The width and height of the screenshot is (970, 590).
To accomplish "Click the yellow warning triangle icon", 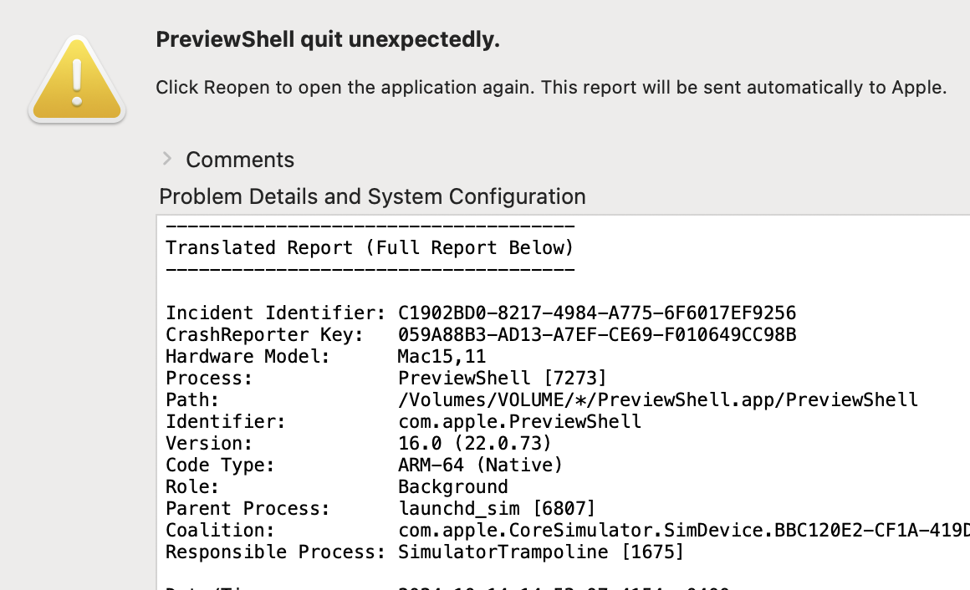I will (x=77, y=79).
